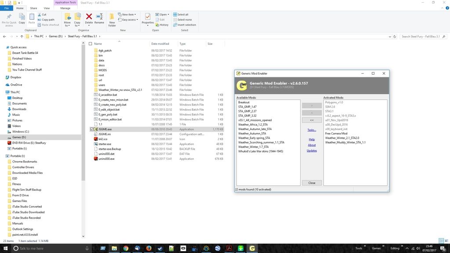Go back with the back arrow
Screen dimensions: 450x253
(x=4, y=36)
